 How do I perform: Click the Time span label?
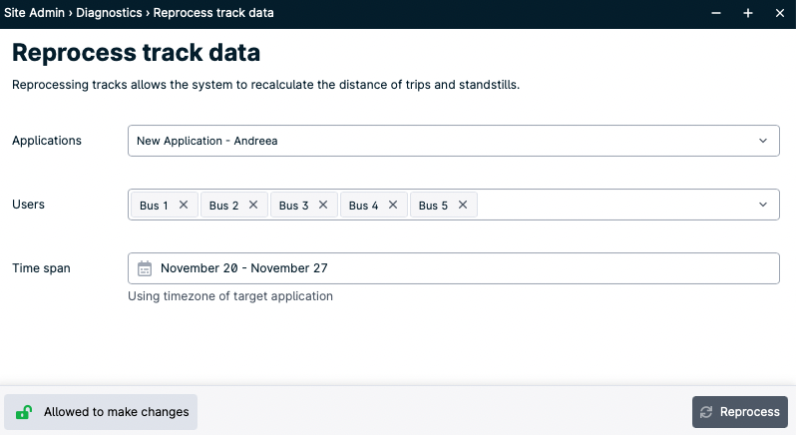(x=41, y=268)
